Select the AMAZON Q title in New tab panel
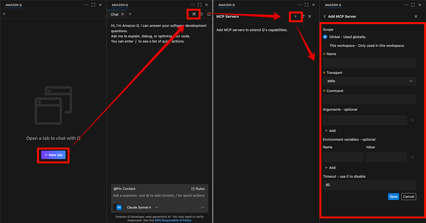 13,5
